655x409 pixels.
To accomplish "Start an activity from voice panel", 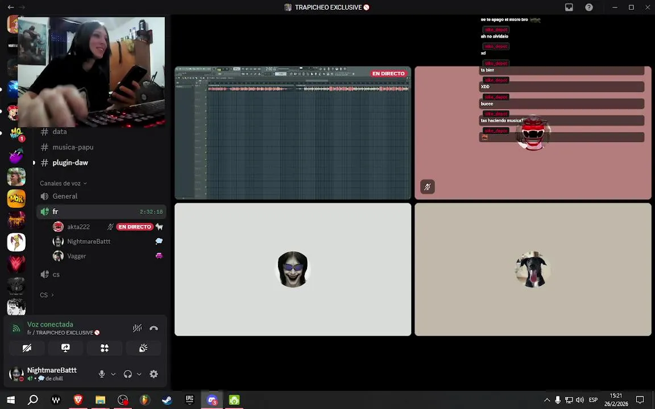I will 105,348.
